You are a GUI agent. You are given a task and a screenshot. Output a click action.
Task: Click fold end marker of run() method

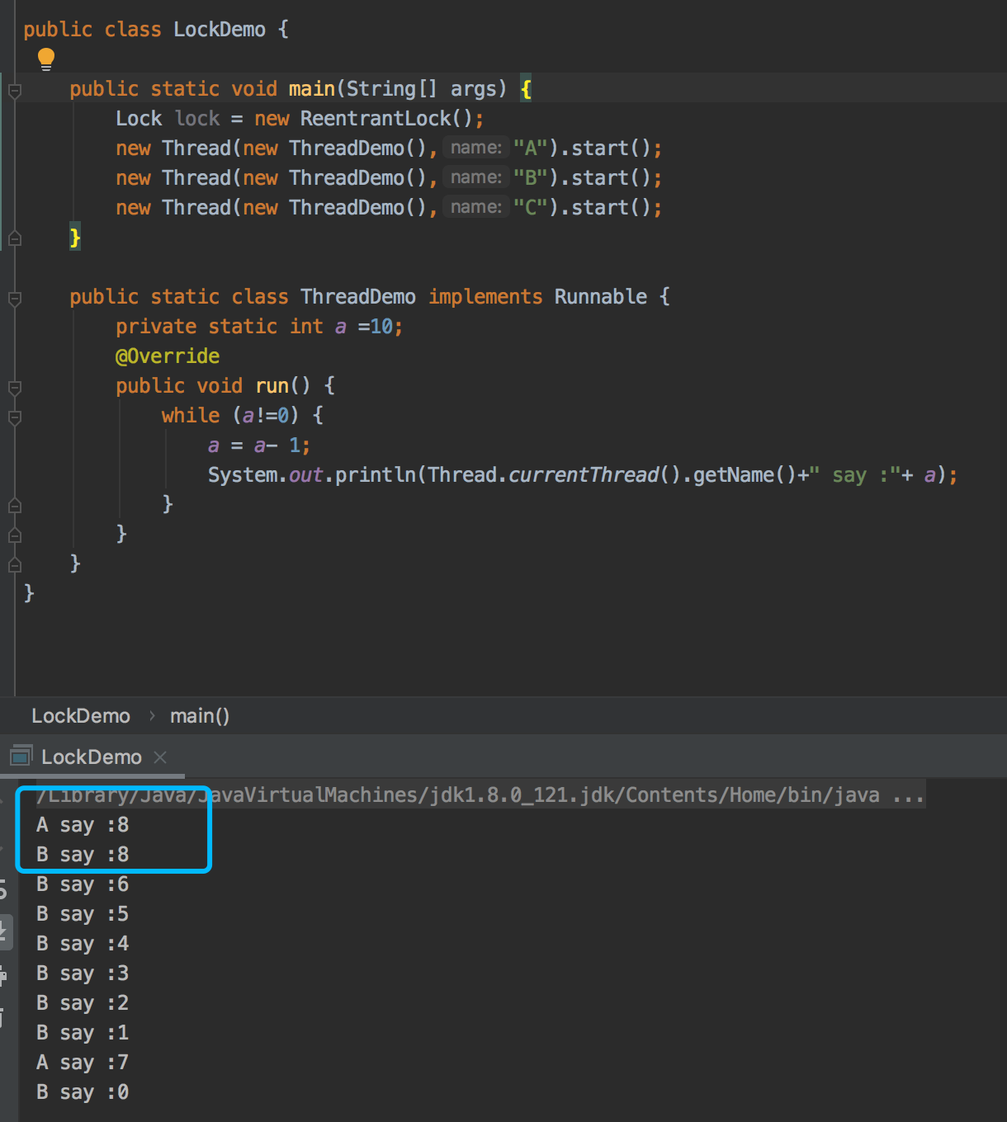[x=14, y=535]
